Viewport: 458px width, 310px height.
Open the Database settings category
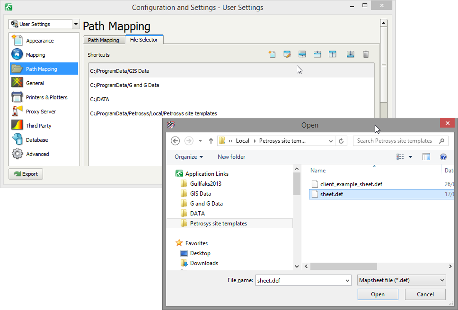(37, 139)
